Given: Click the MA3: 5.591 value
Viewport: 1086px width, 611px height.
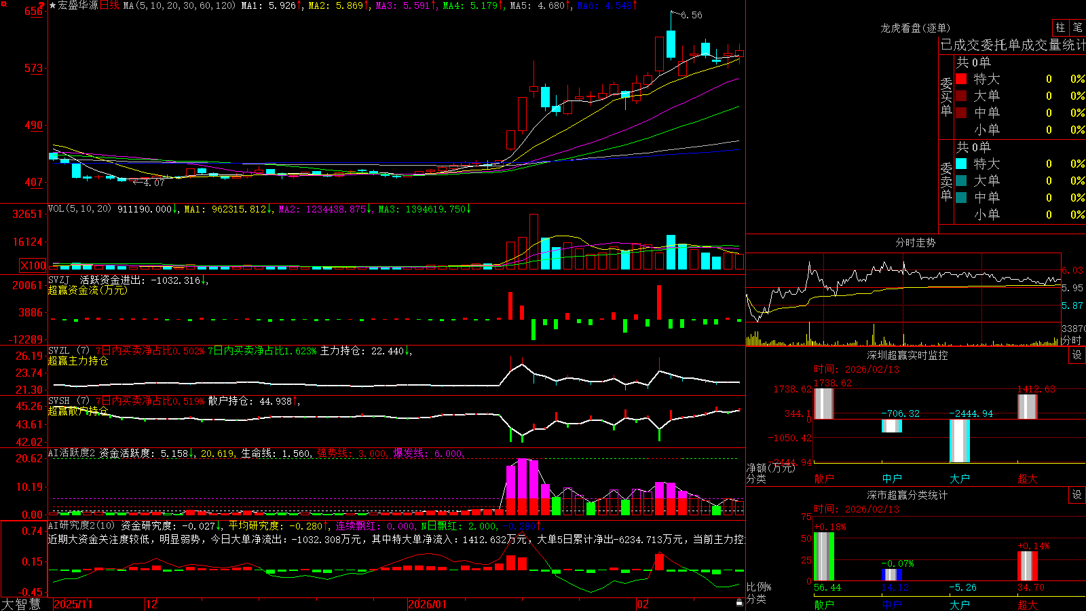Looking at the screenshot, I should pyautogui.click(x=403, y=5).
